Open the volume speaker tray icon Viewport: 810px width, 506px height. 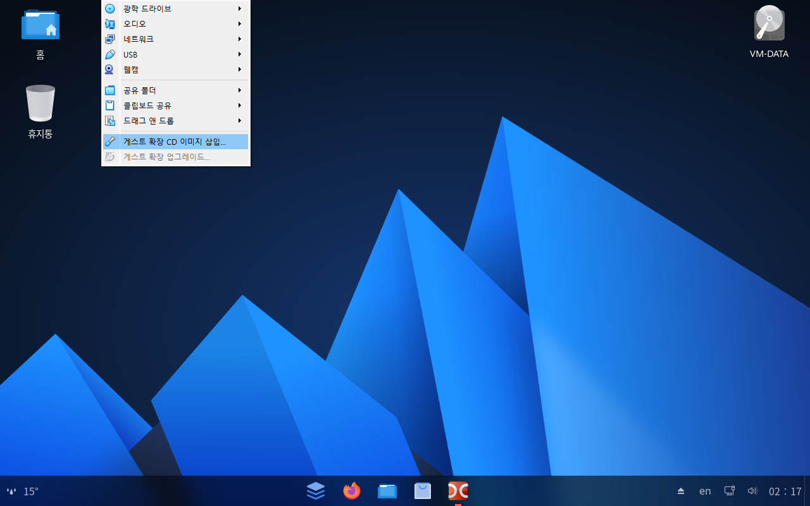point(752,491)
